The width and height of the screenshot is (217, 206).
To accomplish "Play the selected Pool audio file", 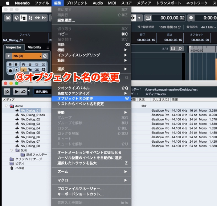I will point(16,92).
